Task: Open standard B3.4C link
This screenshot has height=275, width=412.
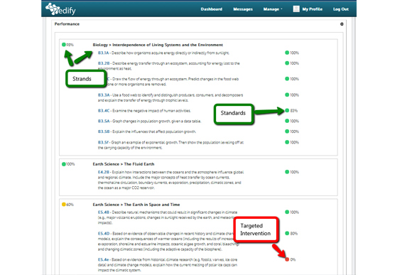Action: (104, 111)
